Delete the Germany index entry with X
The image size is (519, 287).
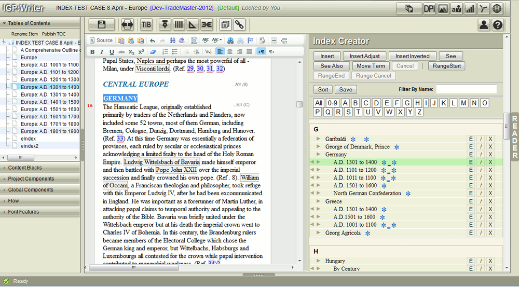pos(490,154)
